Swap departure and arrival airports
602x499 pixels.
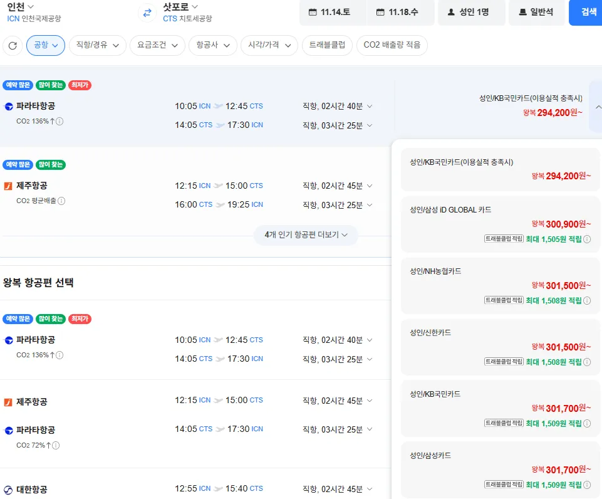[x=147, y=13]
